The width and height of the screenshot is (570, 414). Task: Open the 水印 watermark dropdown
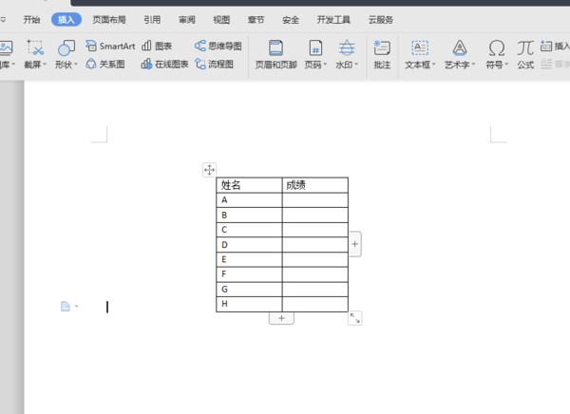coord(347,54)
